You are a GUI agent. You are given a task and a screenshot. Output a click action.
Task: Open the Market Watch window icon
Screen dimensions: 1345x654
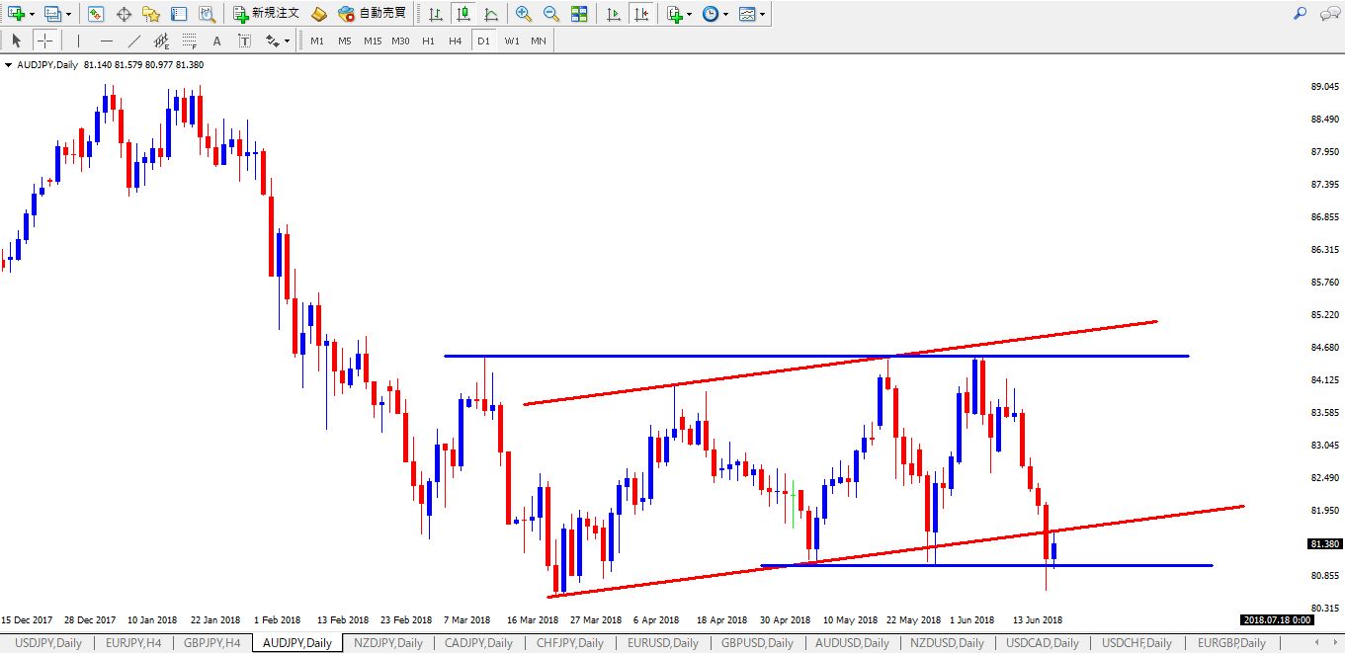(96, 14)
